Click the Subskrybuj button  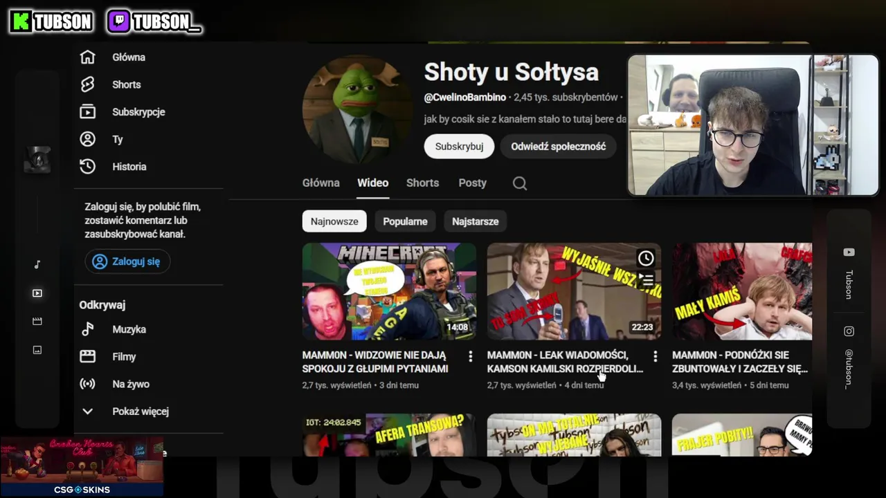coord(459,147)
